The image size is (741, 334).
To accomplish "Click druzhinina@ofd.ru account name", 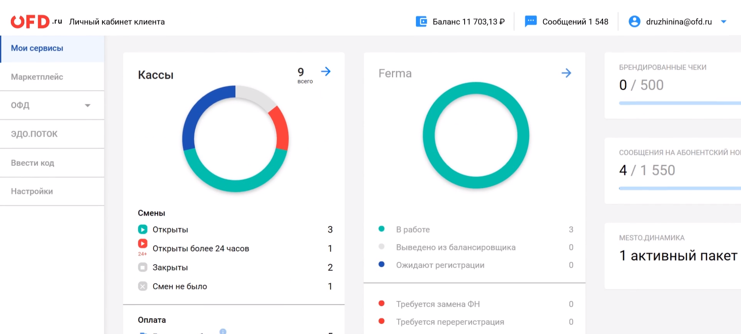I will [679, 22].
